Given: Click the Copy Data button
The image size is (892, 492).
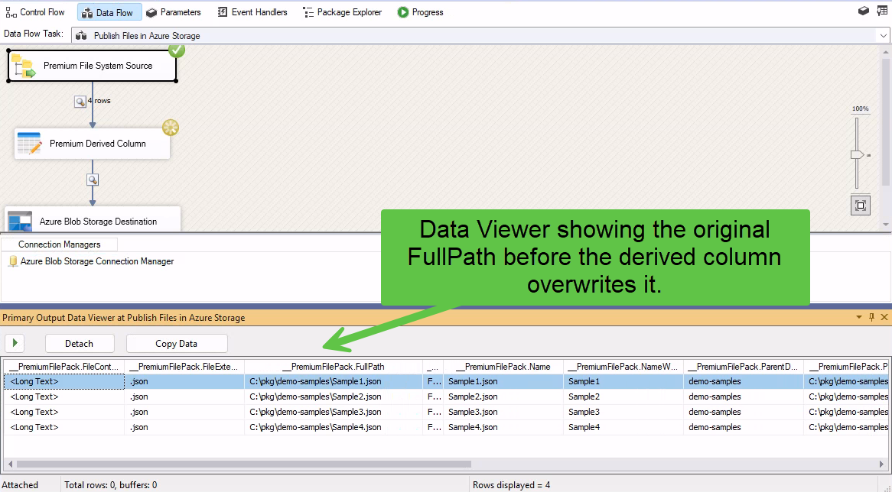Looking at the screenshot, I should [x=177, y=344].
